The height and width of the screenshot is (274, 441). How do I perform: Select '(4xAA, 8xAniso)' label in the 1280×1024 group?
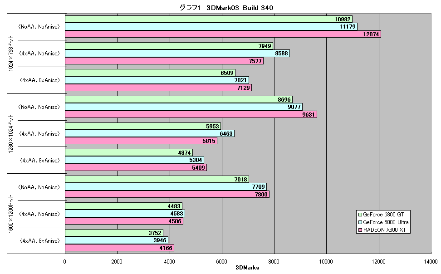coord(39,160)
